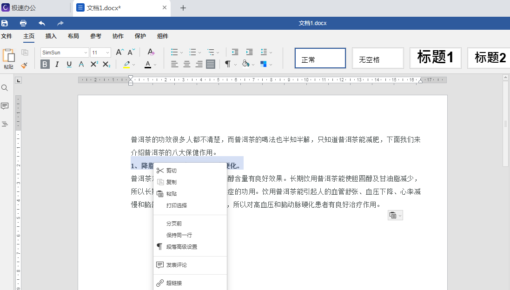Open the Comments panel in the left sidebar

5,106
